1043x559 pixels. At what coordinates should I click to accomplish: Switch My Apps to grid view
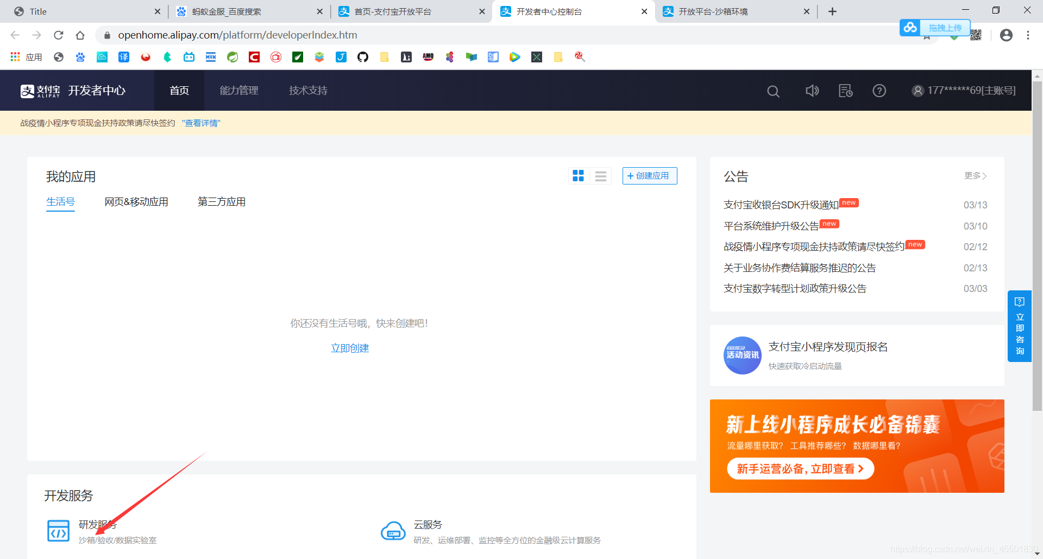coord(579,176)
